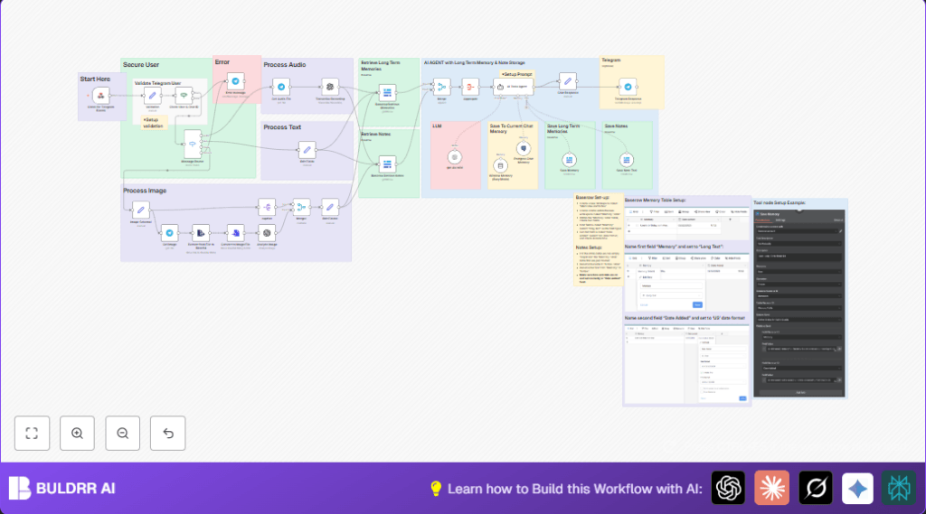Click the Secure User section title
This screenshot has height=514, width=926.
coord(141,64)
